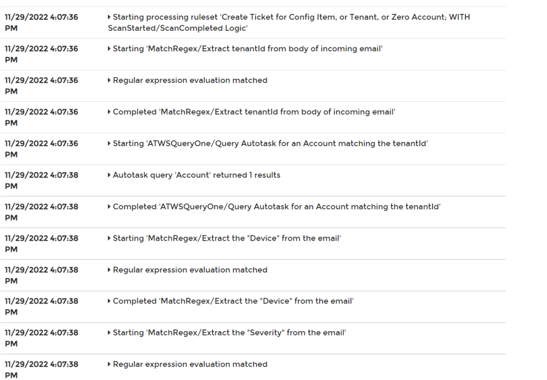Click the timestamp of the 'Starting processing ruleset' row
The image size is (547, 380).
pyautogui.click(x=41, y=22)
